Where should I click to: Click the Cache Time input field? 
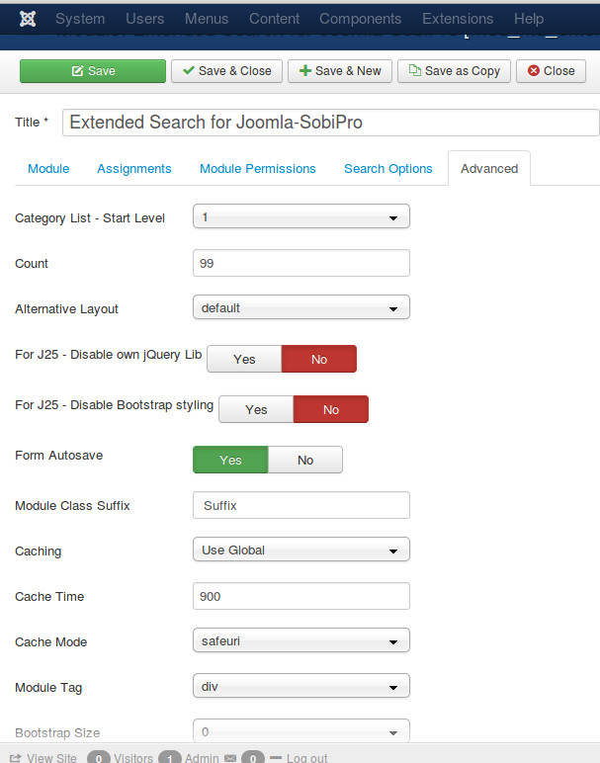(301, 596)
